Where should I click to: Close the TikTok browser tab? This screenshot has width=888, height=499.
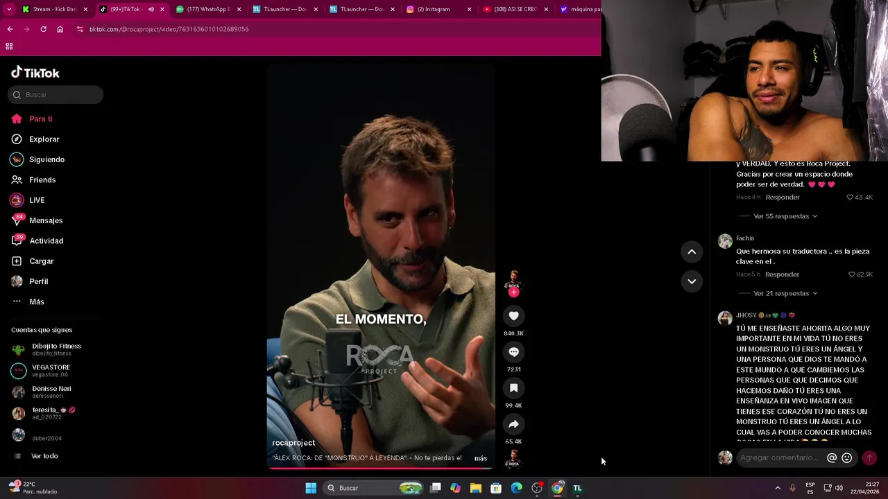point(162,9)
